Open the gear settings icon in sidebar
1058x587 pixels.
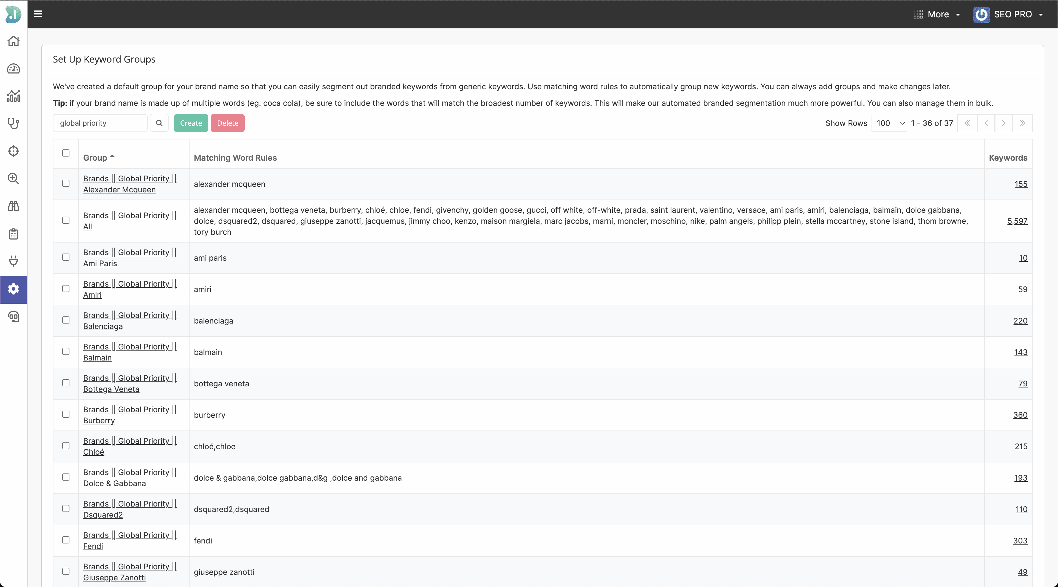click(14, 289)
